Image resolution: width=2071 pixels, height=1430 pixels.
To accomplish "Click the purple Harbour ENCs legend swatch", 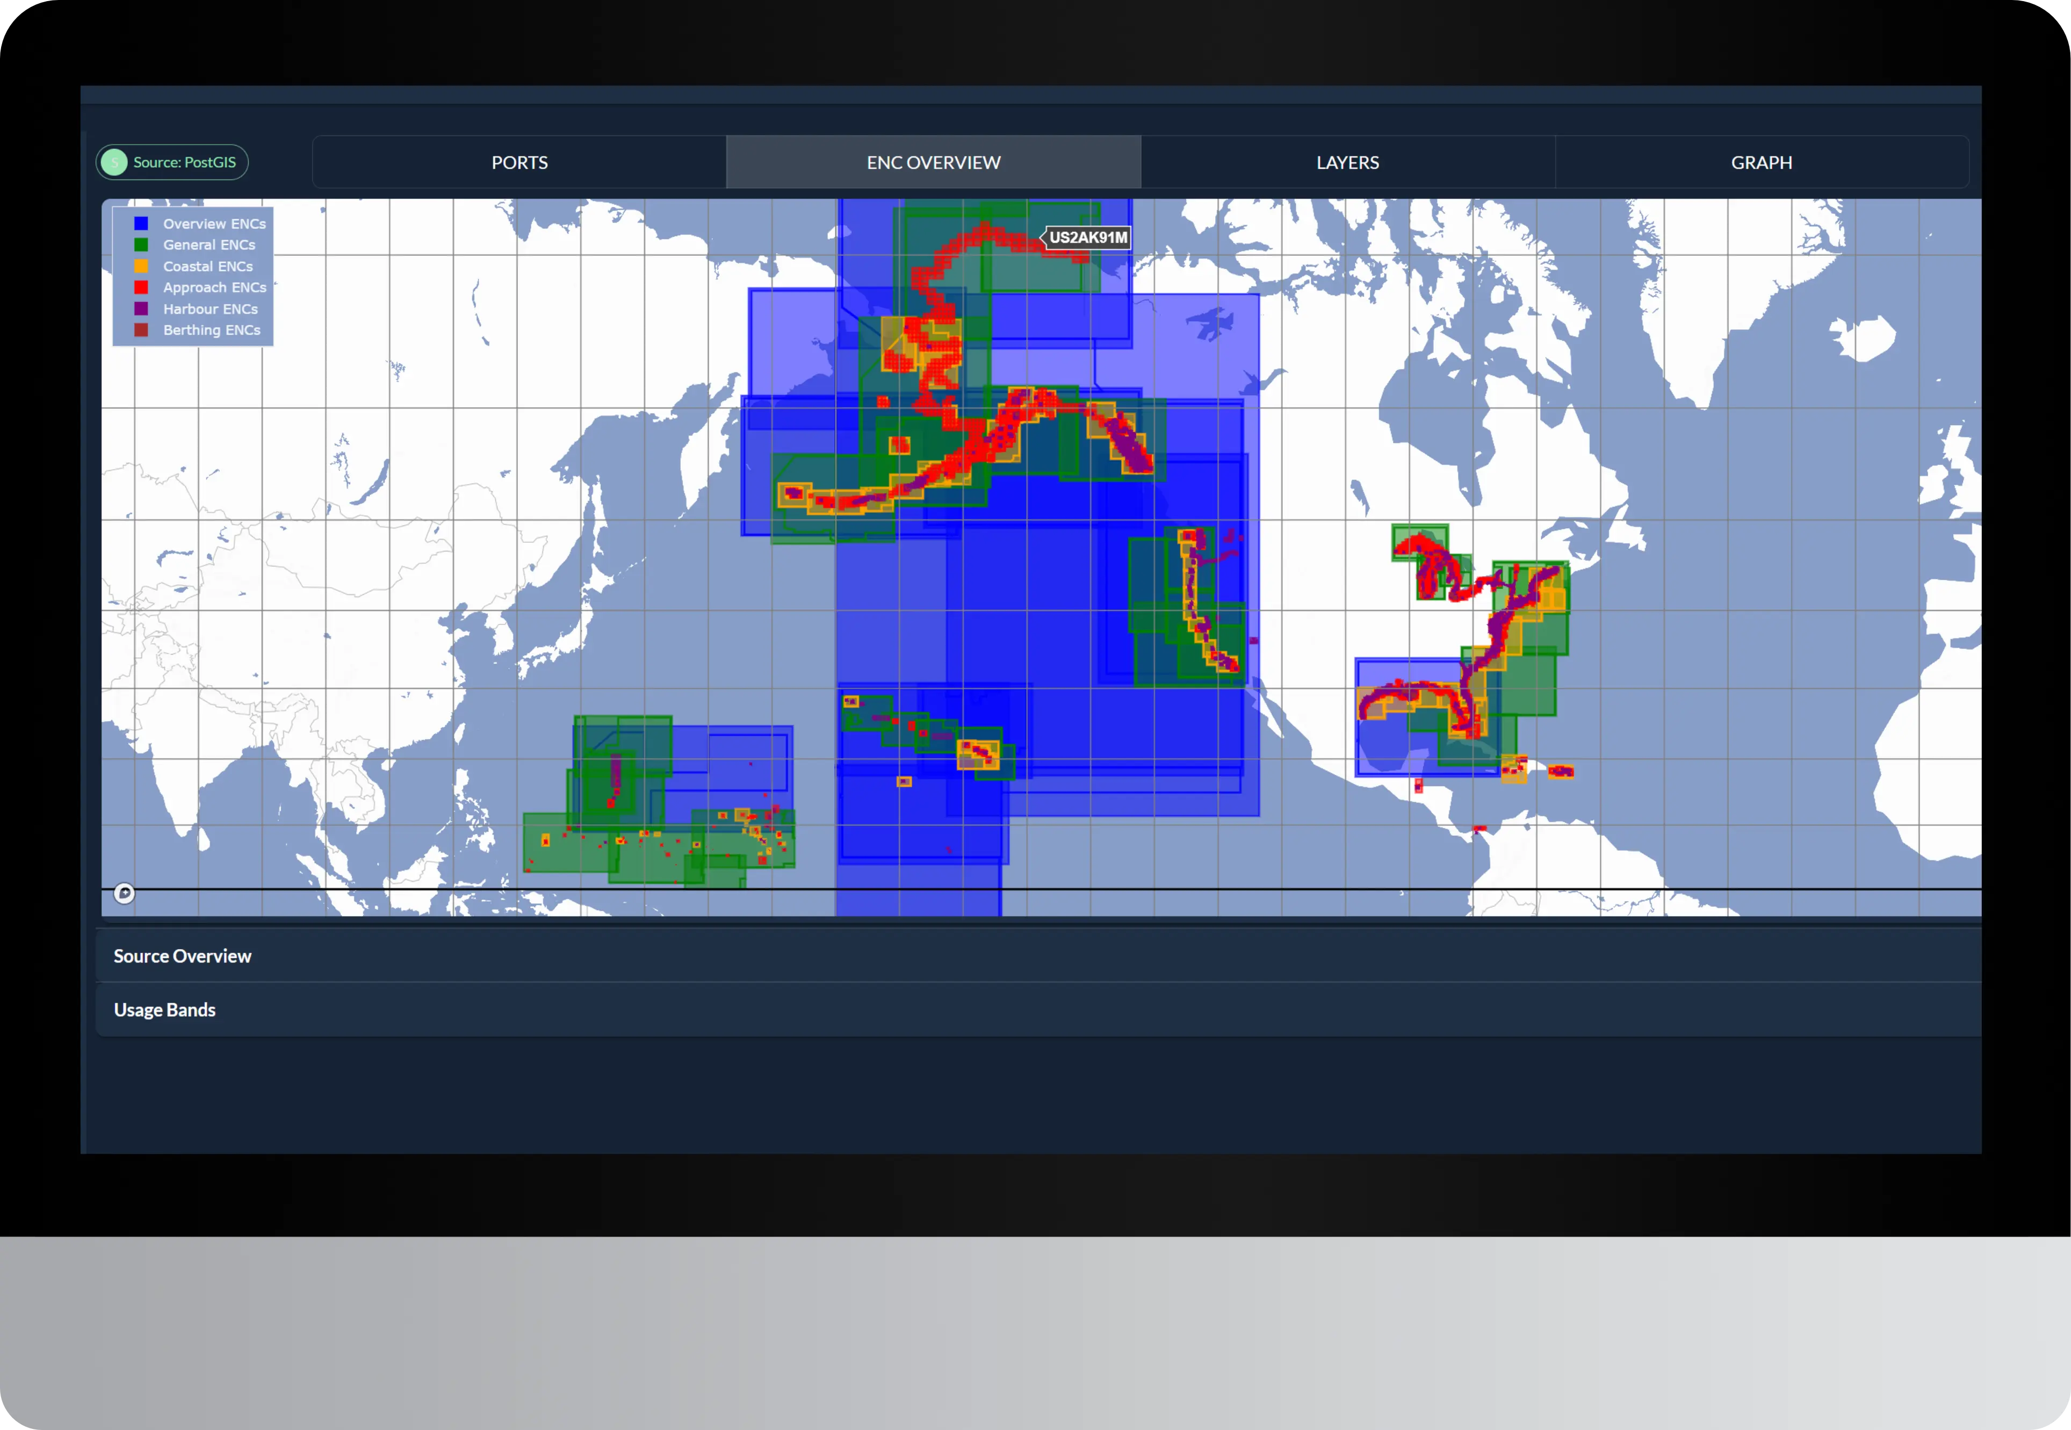I will [141, 309].
